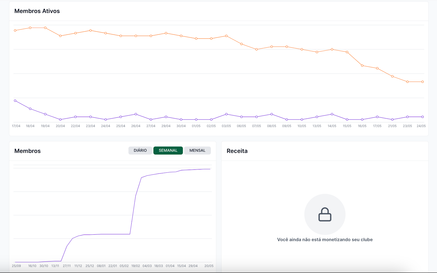This screenshot has width=437, height=273.
Task: Select orange data point for 17/04
Action: [15, 31]
